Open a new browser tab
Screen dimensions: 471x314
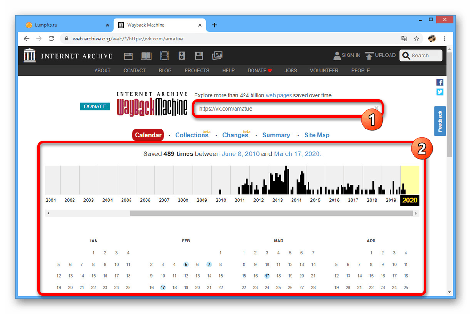click(x=214, y=25)
